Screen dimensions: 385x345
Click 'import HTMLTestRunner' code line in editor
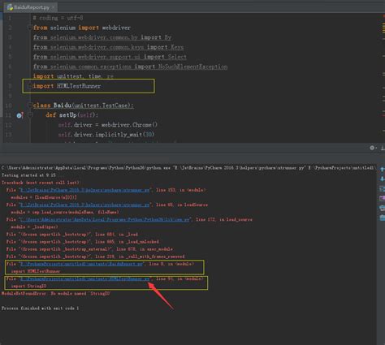point(67,86)
